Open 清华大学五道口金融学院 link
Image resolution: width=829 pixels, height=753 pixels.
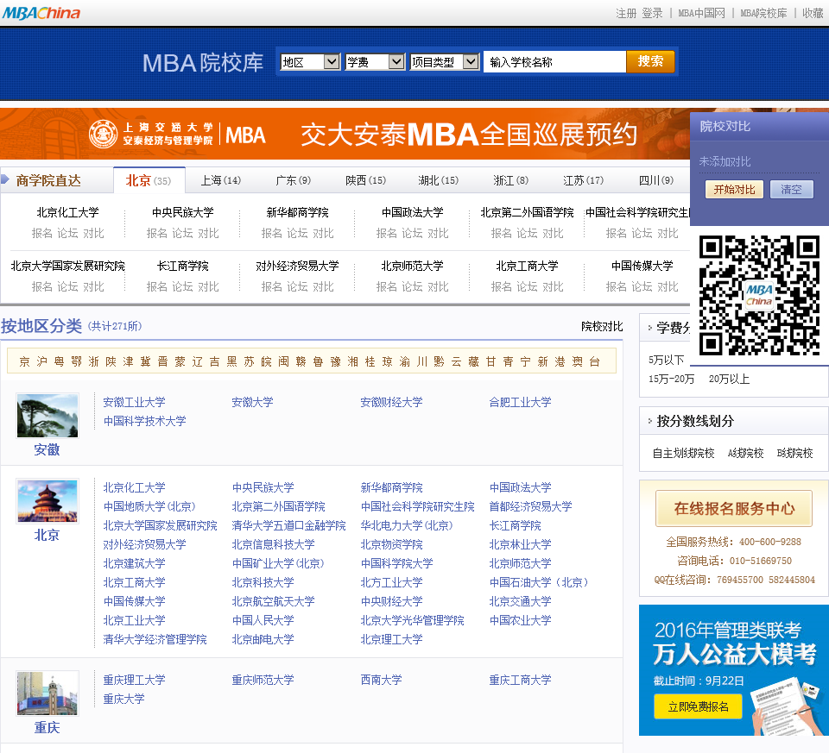pos(288,525)
